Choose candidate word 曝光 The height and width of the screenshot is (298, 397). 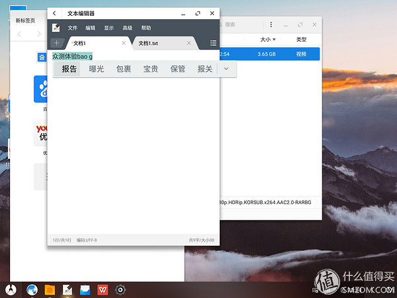click(x=97, y=69)
